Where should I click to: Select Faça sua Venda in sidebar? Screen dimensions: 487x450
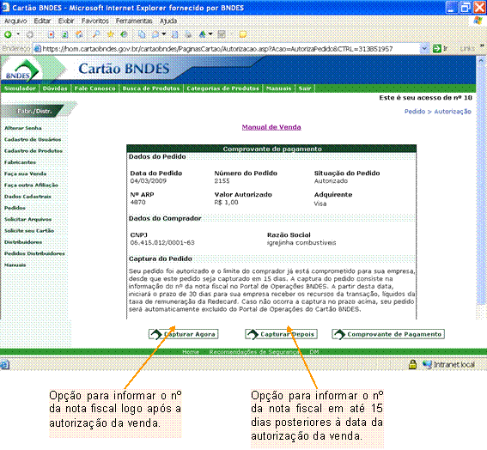click(25, 173)
